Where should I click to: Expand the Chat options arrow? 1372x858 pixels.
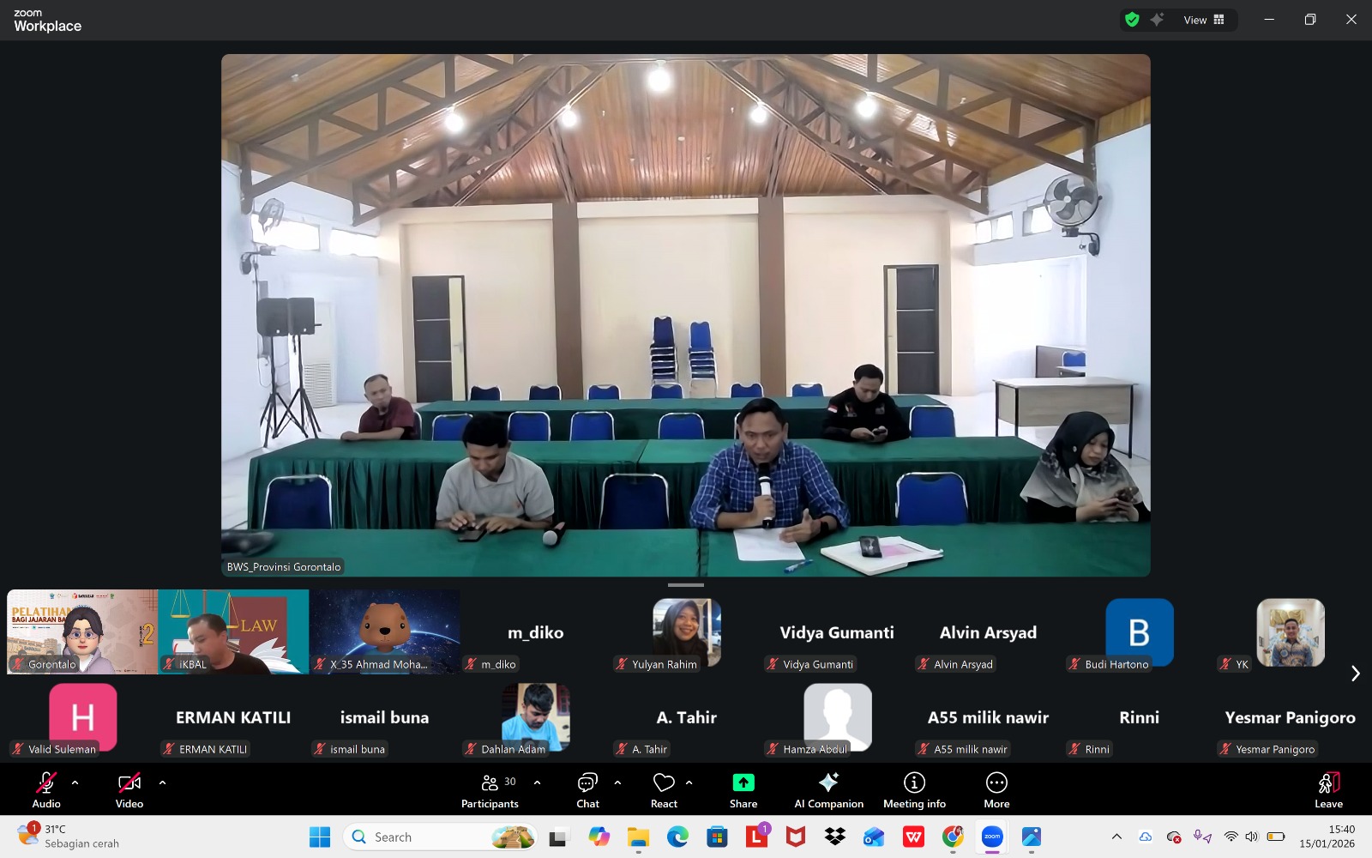[617, 782]
